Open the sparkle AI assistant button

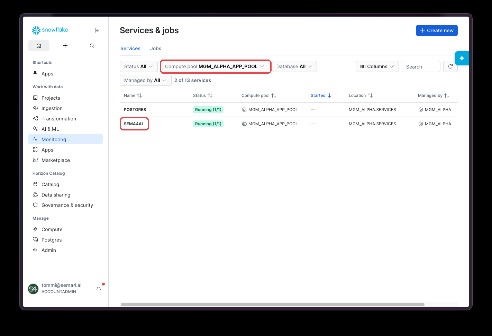click(x=462, y=58)
